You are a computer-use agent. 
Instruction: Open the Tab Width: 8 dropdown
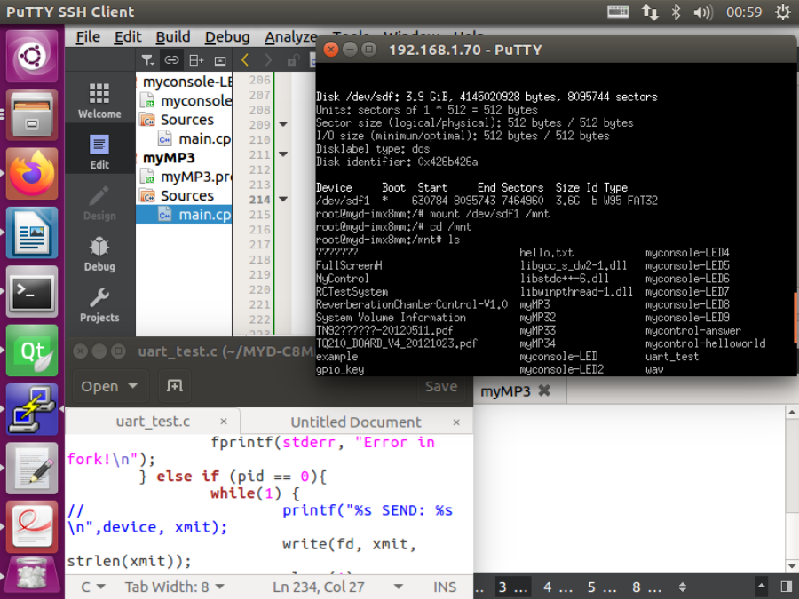pos(174,587)
